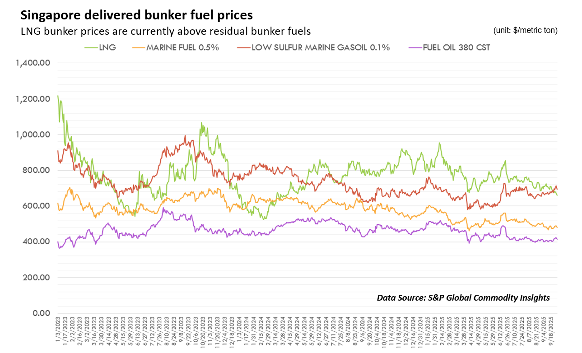
Task: Click the subtitle about LNG bunker prices
Action: pos(166,32)
